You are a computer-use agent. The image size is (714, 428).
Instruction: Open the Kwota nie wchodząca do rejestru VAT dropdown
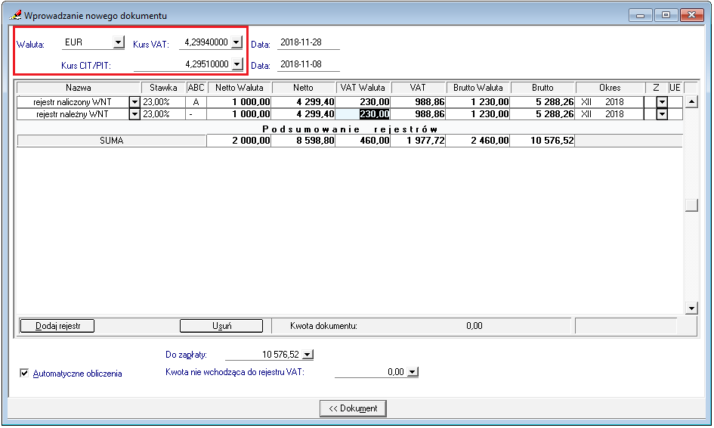tap(413, 372)
